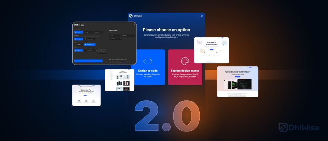Click blue button under the Figma-to-Flutter guide title
The width and height of the screenshot is (328, 141).
[x=238, y=77]
